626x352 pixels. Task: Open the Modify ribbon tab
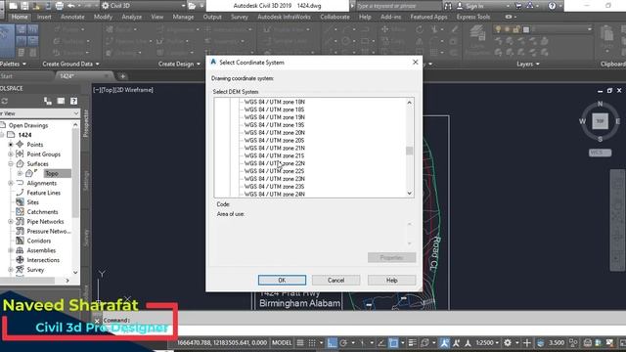click(103, 17)
